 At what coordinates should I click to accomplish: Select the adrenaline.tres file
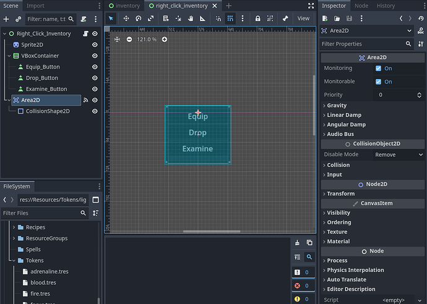[x=49, y=271]
